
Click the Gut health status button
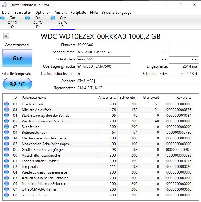(17, 58)
